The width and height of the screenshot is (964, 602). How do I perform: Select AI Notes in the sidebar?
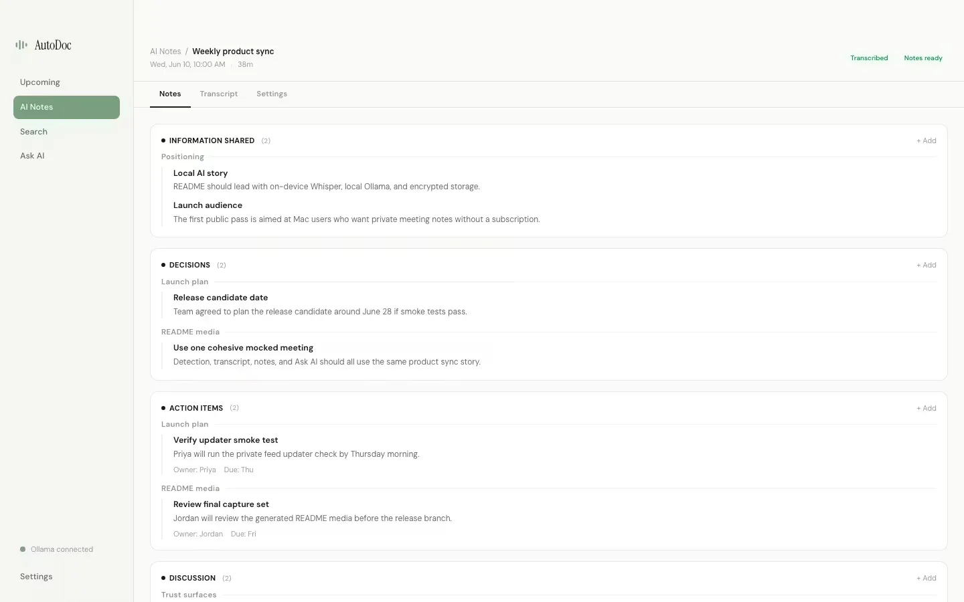coord(66,107)
